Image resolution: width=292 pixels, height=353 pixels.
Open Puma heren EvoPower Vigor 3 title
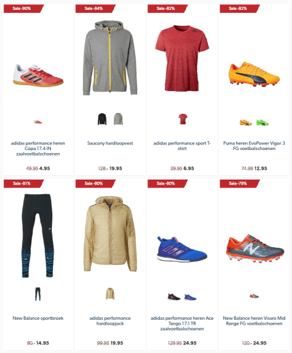254,146
